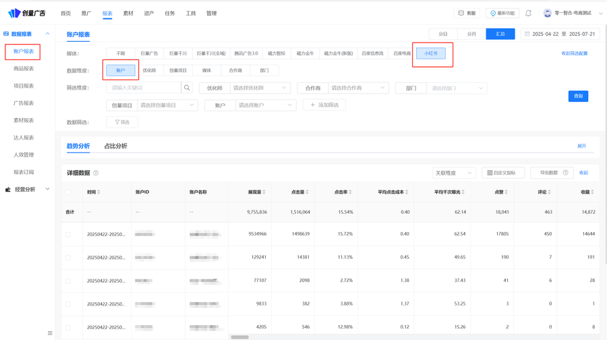Sort by 平均点击成本 column arrows
Viewport: 607px width, 340px height.
(x=407, y=192)
